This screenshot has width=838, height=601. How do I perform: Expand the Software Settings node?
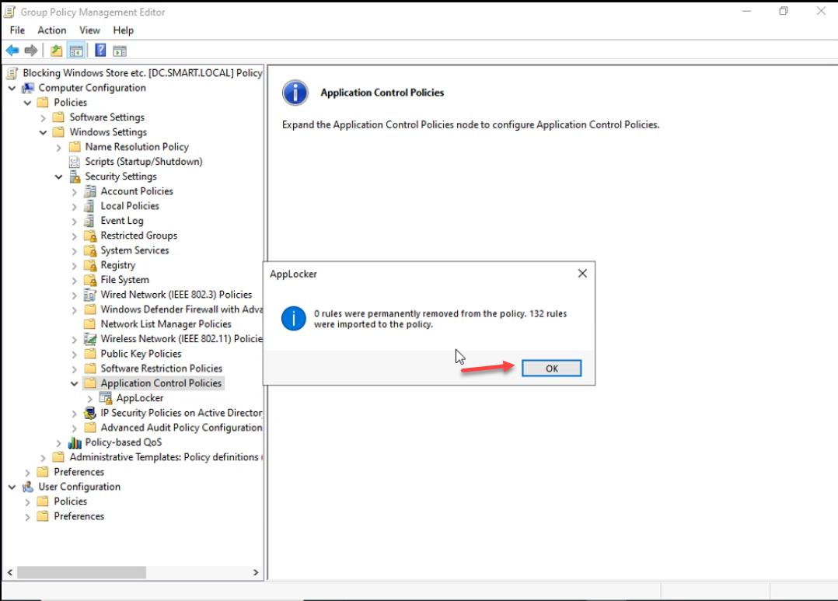[x=44, y=117]
